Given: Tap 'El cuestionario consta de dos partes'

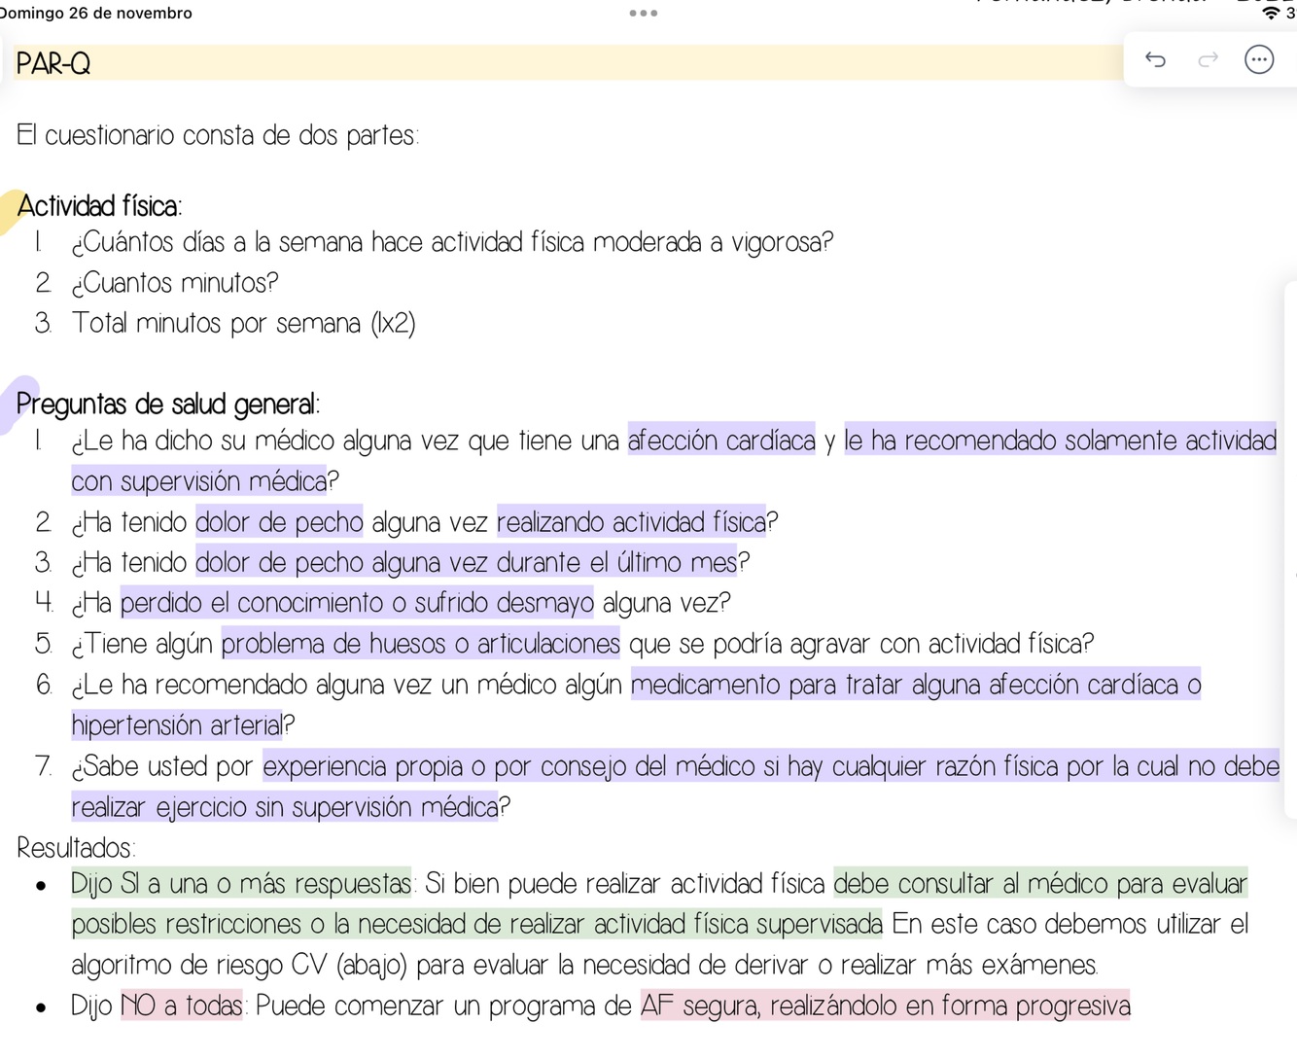Looking at the screenshot, I should 218,135.
